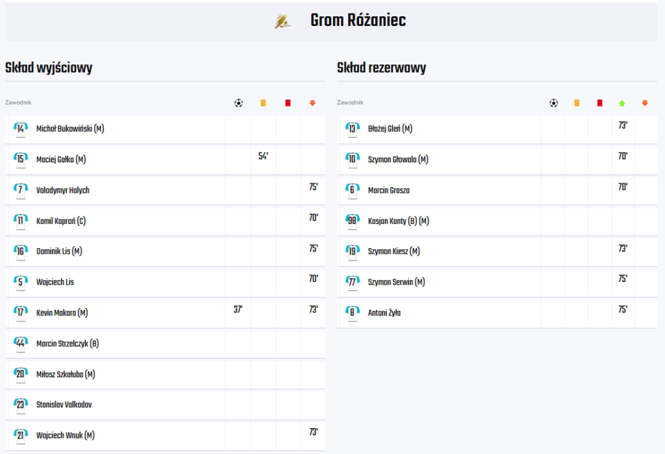Open player Kevin Makara (M)

pos(62,313)
